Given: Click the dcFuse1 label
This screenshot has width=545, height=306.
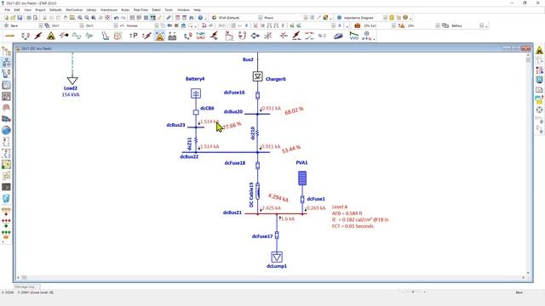Looking at the screenshot, I should [x=316, y=199].
